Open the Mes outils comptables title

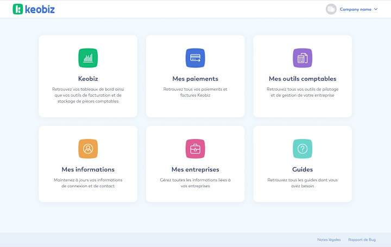coord(302,79)
